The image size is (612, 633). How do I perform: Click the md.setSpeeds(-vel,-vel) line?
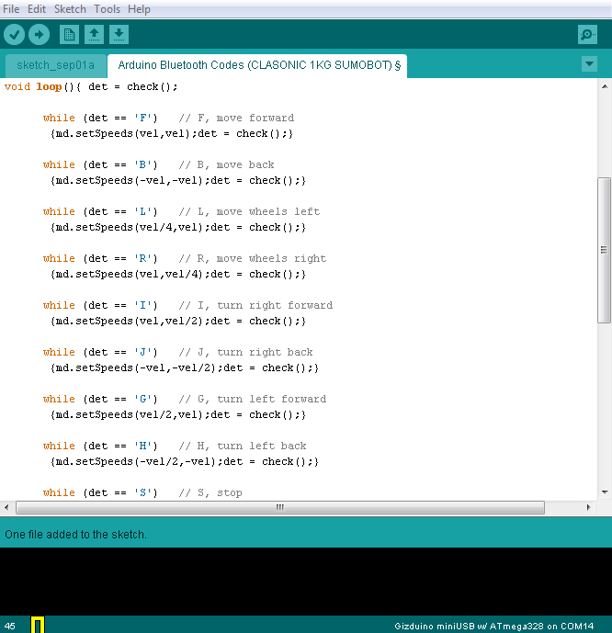[178, 180]
